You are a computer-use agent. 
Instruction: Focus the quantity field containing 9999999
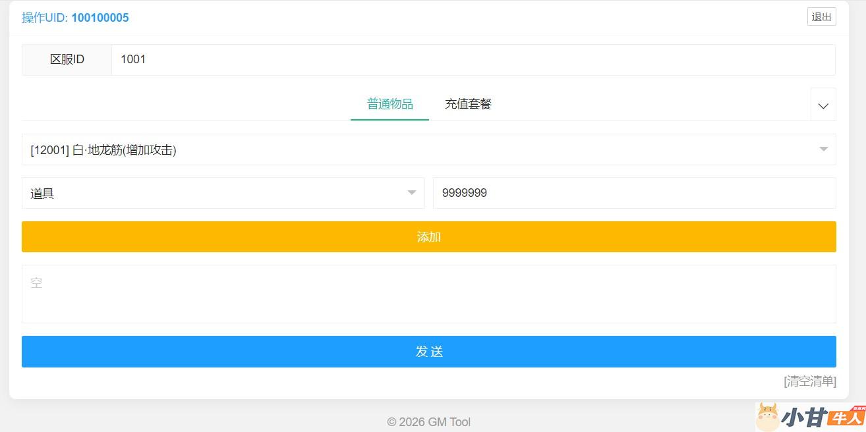click(x=633, y=194)
